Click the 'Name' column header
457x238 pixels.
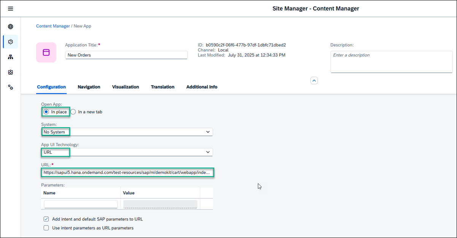49,193
